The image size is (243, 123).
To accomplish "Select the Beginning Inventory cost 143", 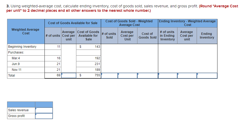I will (x=97, y=47).
